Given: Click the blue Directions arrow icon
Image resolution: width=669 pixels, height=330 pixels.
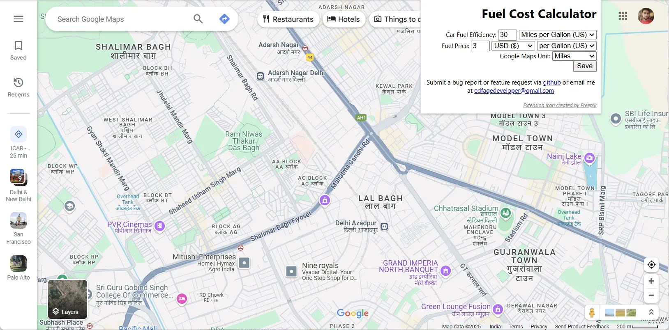Looking at the screenshot, I should pyautogui.click(x=224, y=19).
